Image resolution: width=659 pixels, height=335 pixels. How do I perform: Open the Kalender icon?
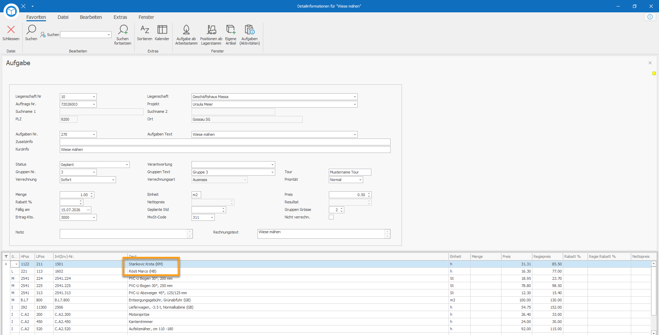pos(162,30)
